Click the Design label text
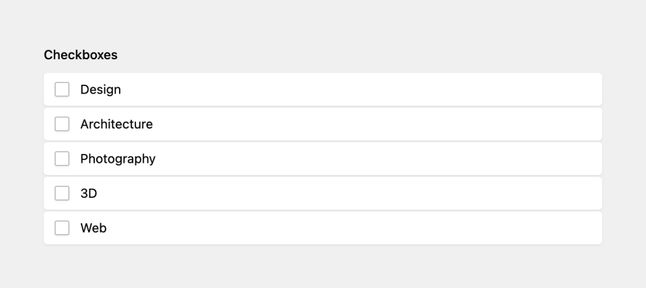 [100, 89]
